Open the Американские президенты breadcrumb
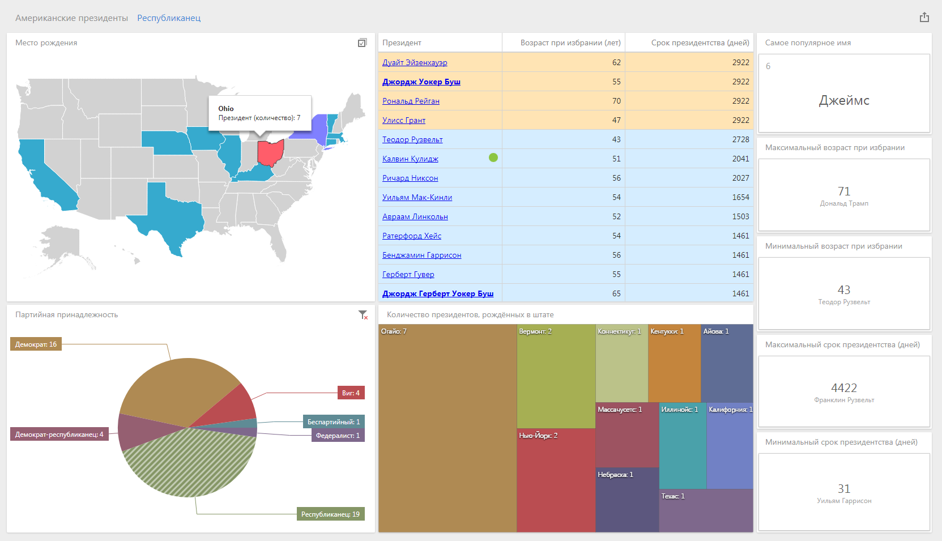Viewport: 942px width, 541px height. point(71,18)
